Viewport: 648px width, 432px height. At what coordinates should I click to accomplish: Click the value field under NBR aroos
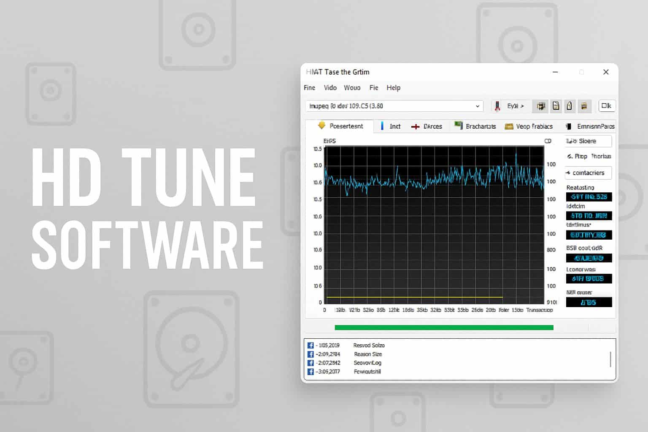(589, 302)
